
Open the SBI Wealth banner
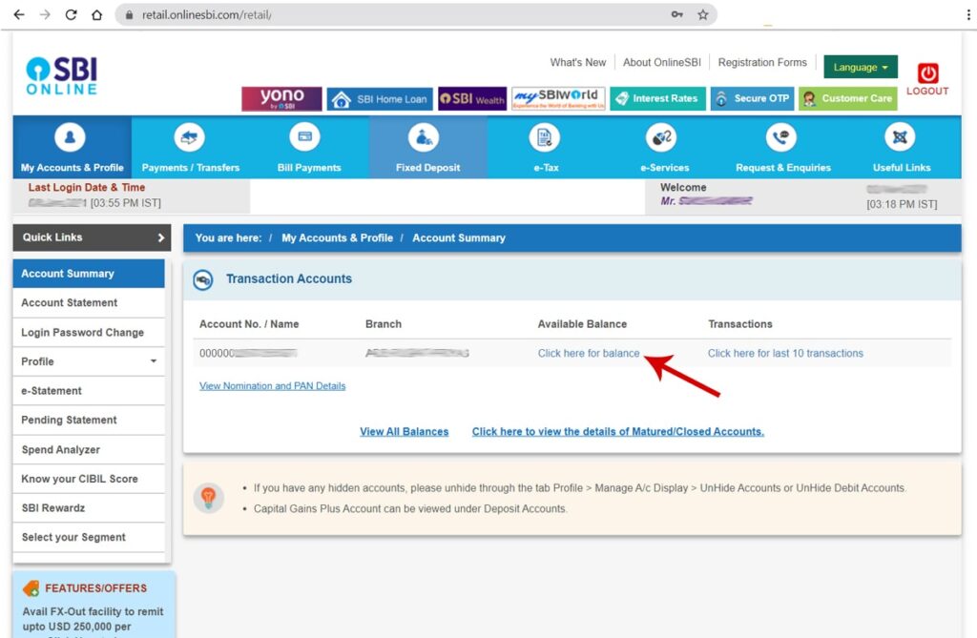[472, 99]
